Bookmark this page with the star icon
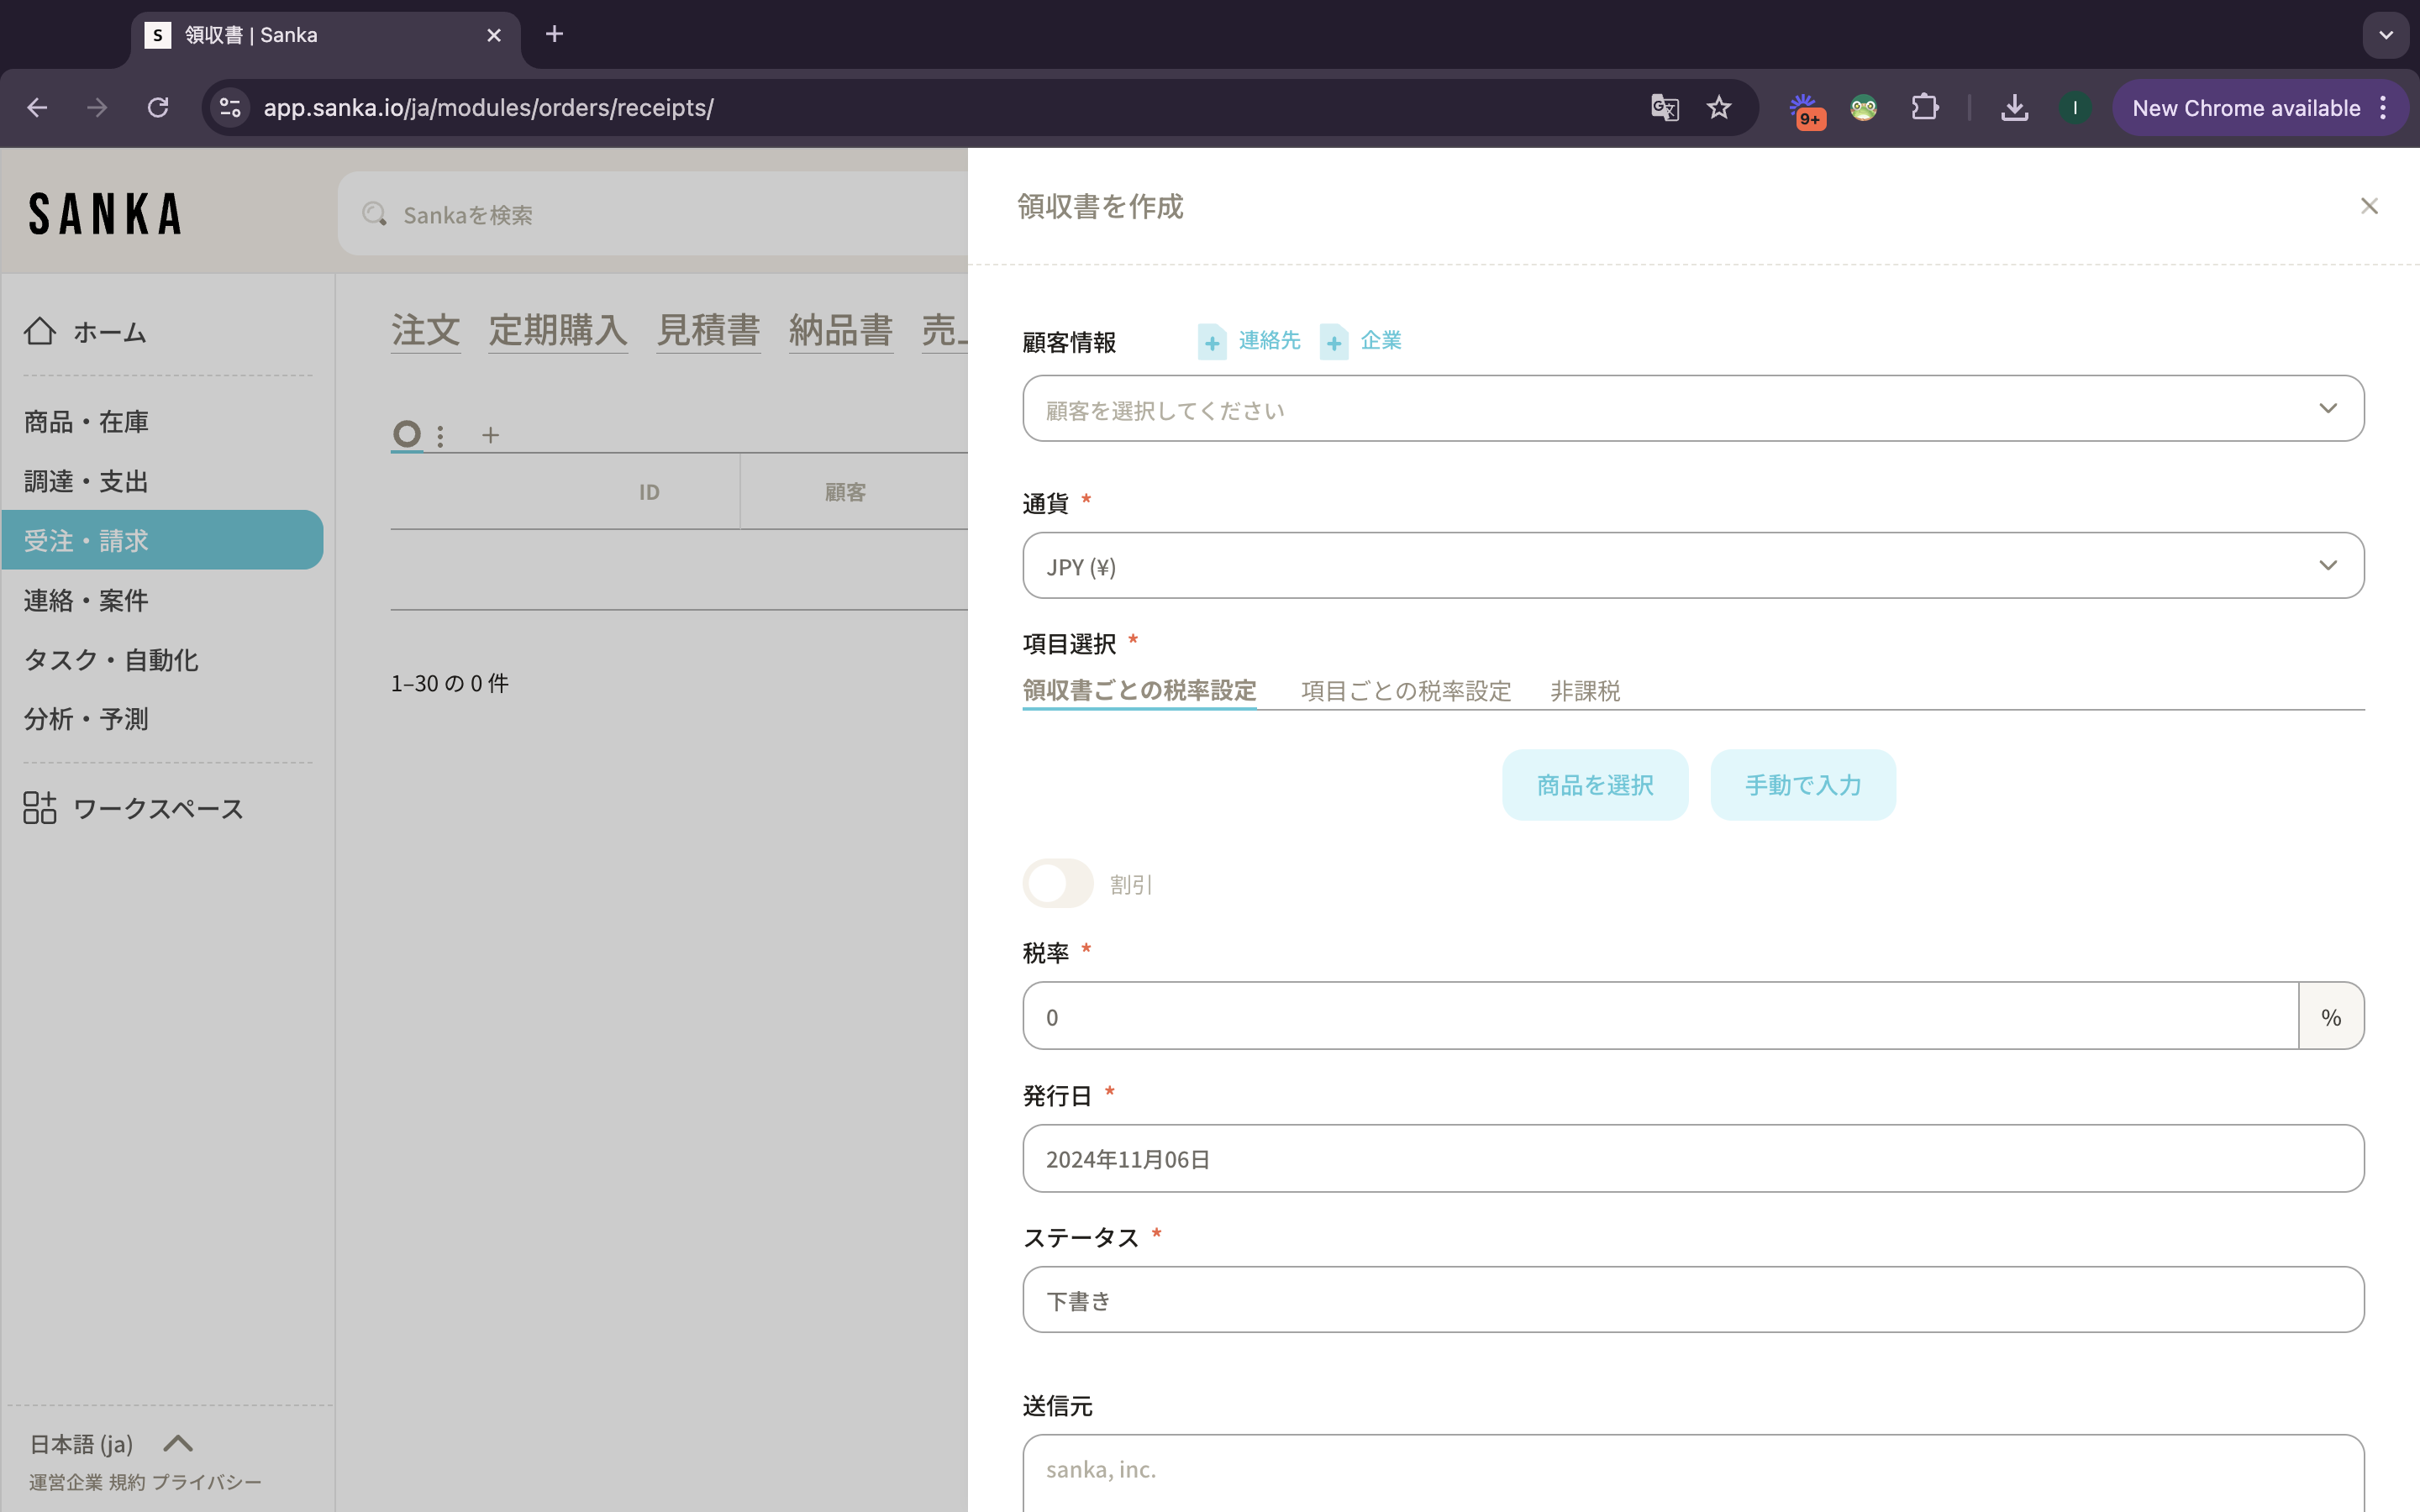 [x=1719, y=108]
